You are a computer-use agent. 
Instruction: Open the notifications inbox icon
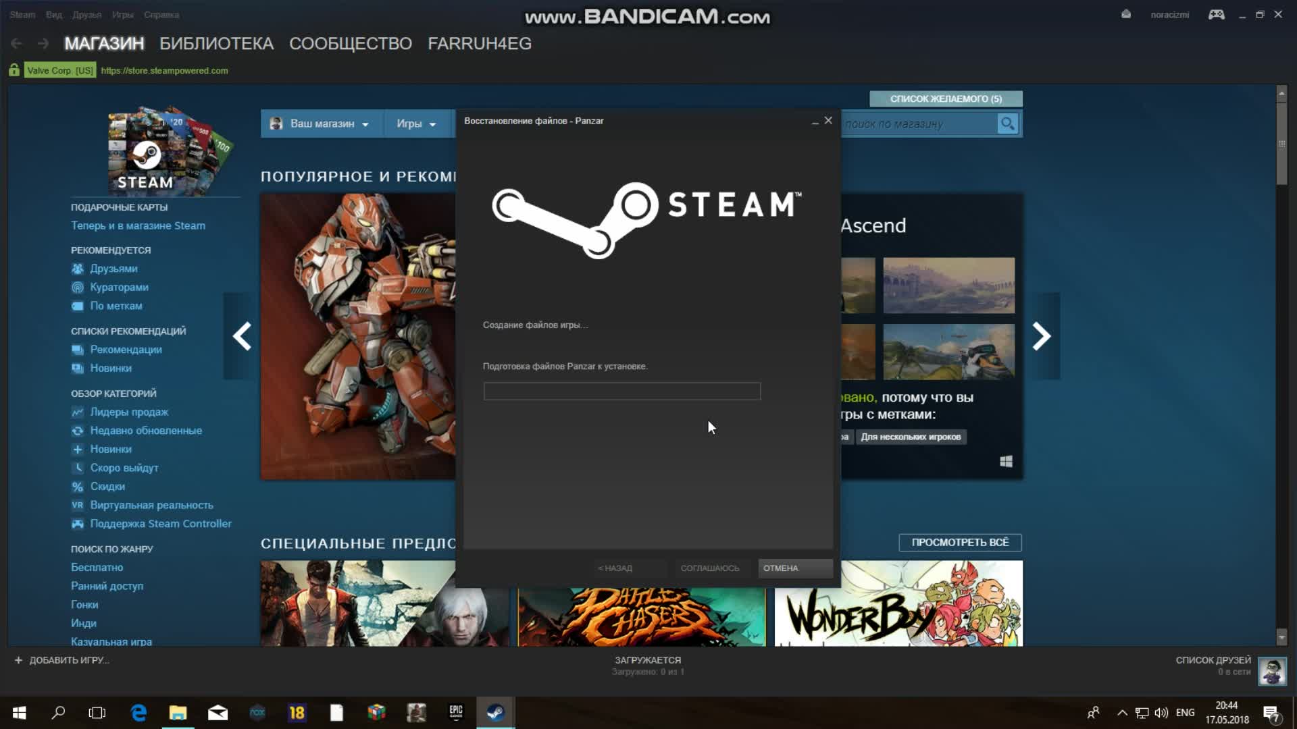(1126, 14)
